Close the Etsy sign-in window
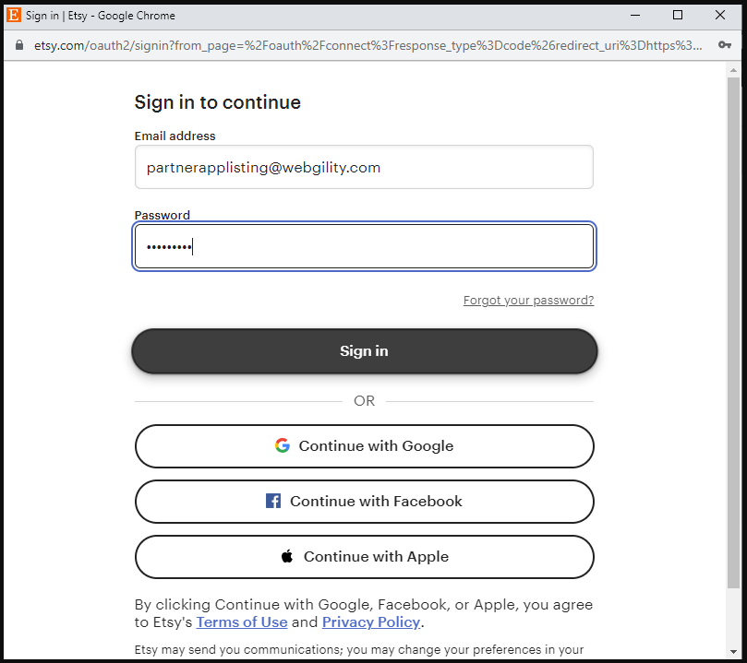 720,16
